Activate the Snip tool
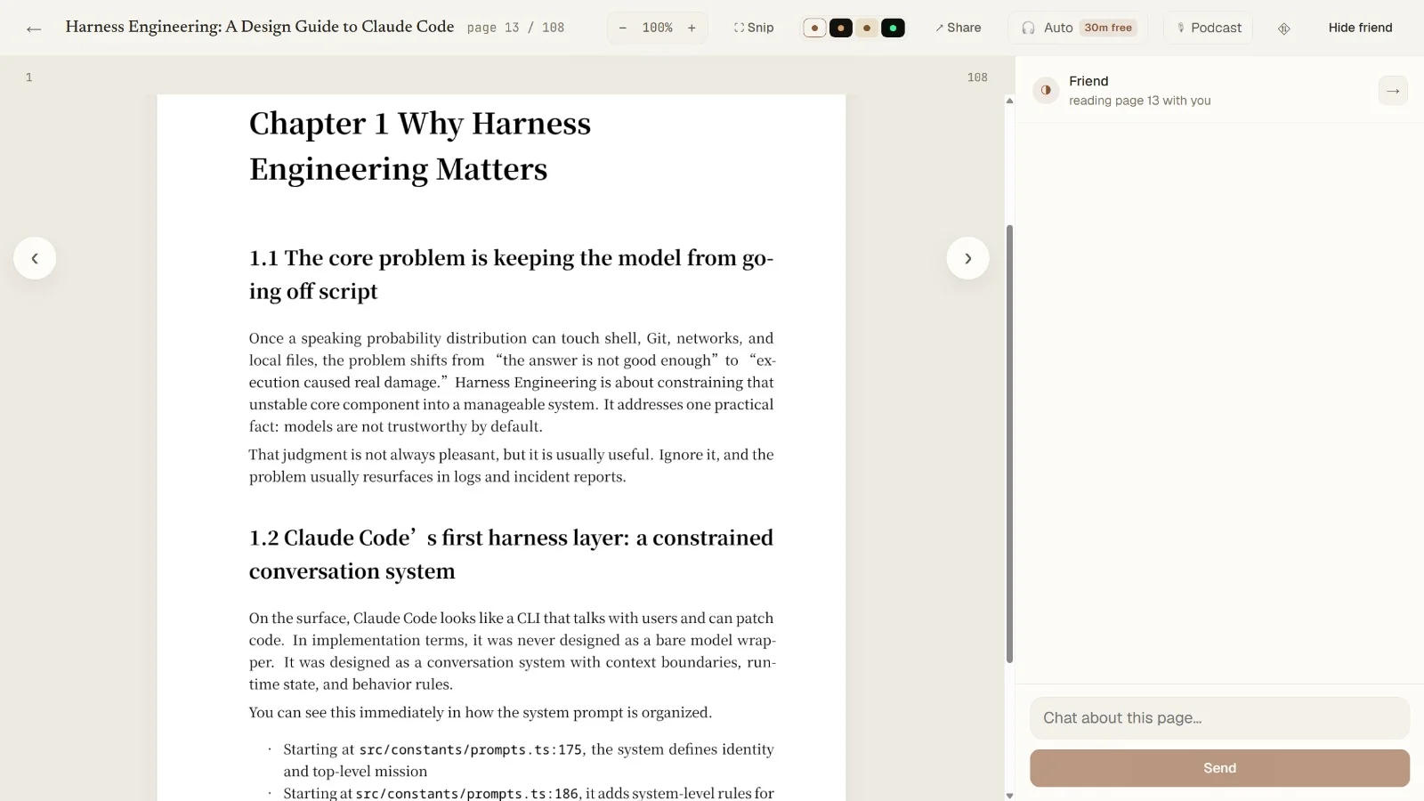1424x801 pixels. 754,28
